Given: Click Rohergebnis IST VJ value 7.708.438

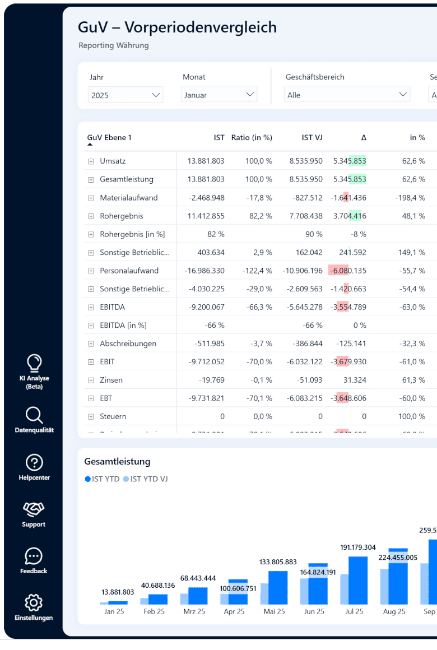Looking at the screenshot, I should click(306, 216).
